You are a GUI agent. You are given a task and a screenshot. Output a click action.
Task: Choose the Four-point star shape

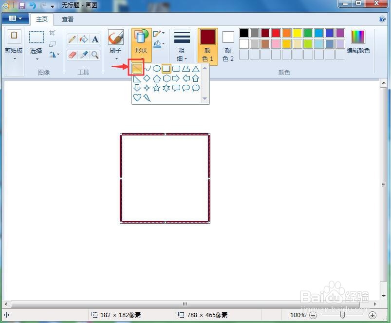point(147,88)
